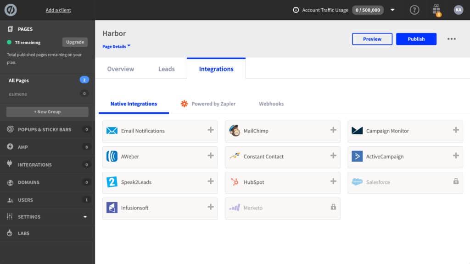Click the Email Notifications envelope logo
Viewport: 470px width, 264px height.
[x=112, y=131]
